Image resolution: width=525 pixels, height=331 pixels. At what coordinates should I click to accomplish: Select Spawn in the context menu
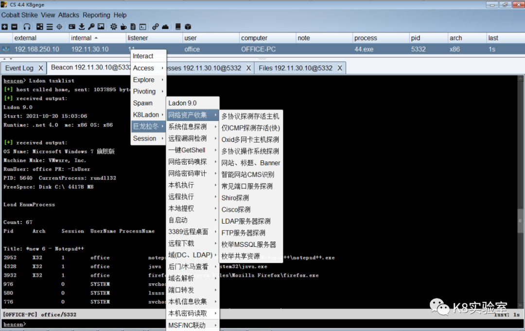coord(148,103)
